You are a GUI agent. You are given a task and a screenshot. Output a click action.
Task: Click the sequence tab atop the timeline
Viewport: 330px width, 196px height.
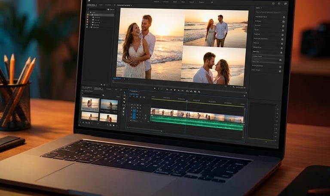pos(134,91)
